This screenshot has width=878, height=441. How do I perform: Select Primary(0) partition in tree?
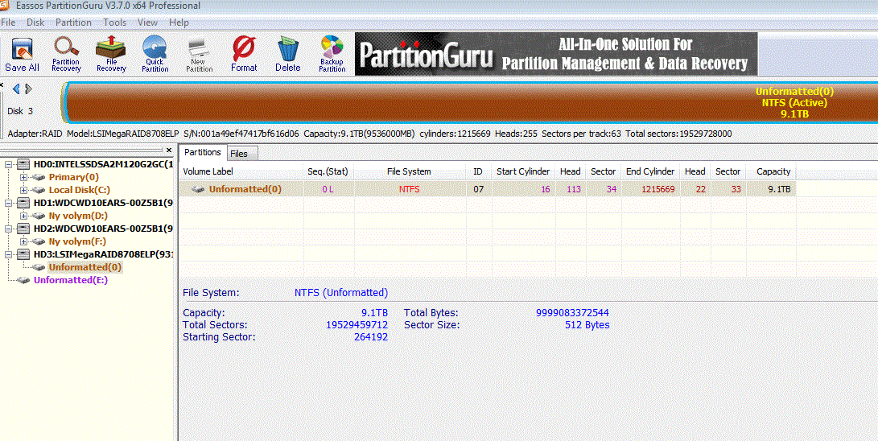(x=74, y=177)
